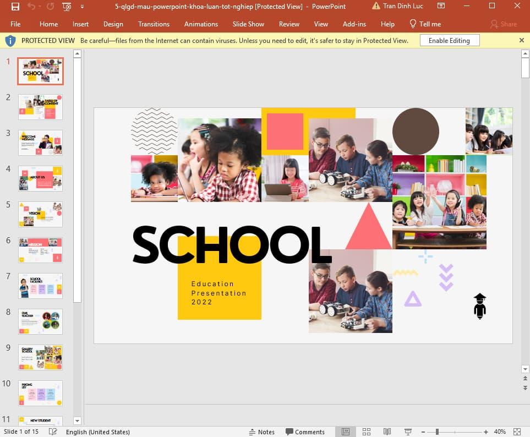Click the spell check icon in status bar
This screenshot has height=437, width=530.
[x=53, y=432]
